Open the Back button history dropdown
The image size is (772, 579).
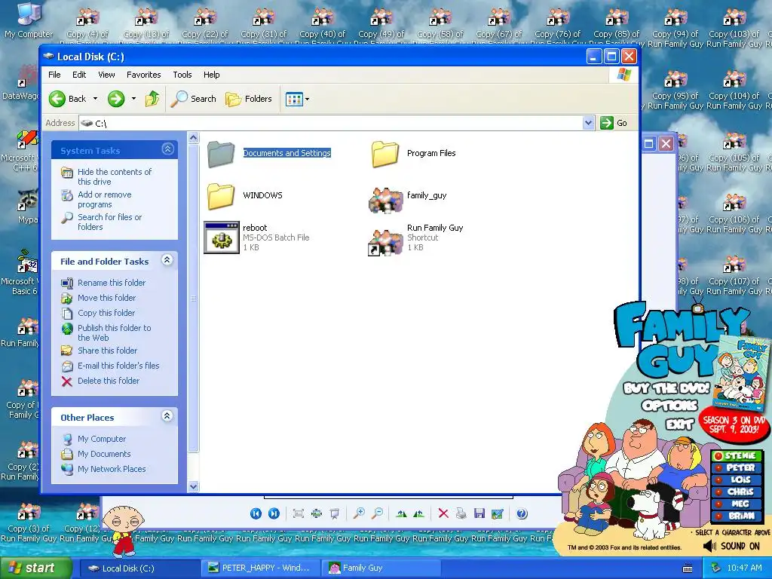point(95,99)
